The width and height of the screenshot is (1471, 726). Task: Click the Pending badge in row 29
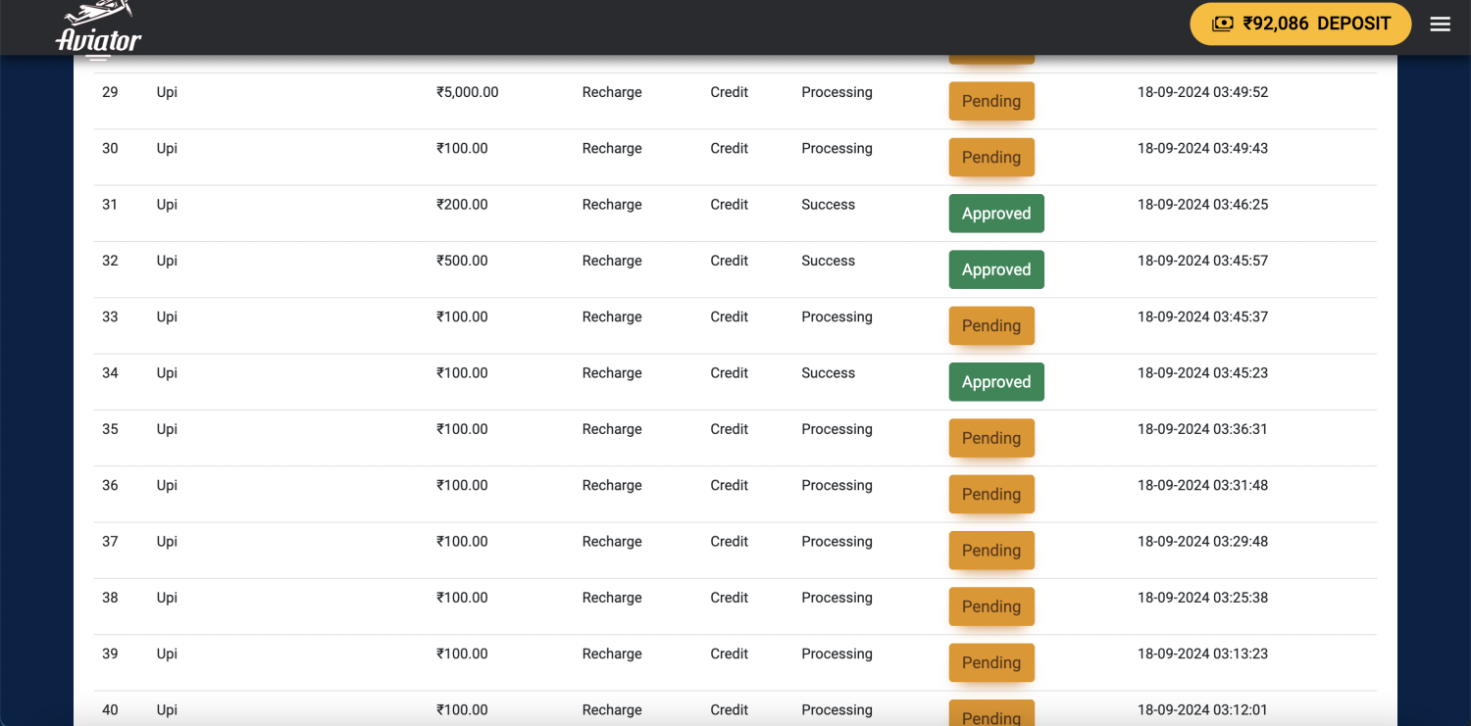[x=990, y=102]
